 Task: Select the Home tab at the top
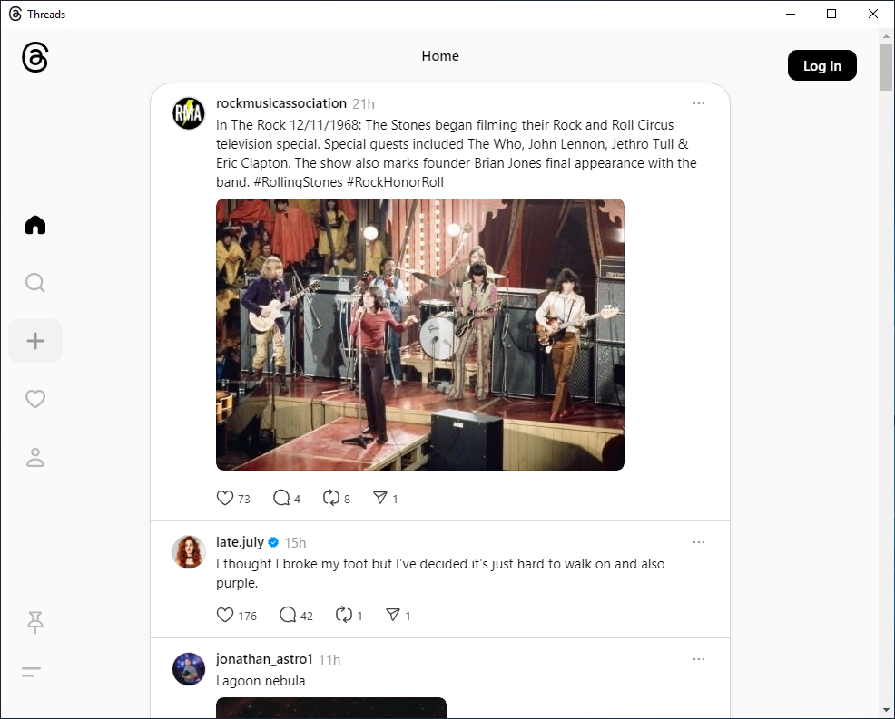click(x=440, y=55)
